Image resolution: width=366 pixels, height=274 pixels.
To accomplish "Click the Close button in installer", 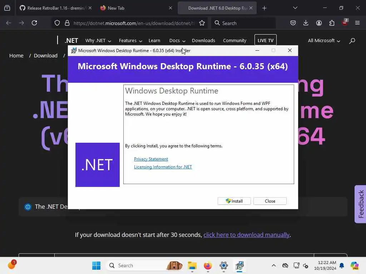I will 270,201.
